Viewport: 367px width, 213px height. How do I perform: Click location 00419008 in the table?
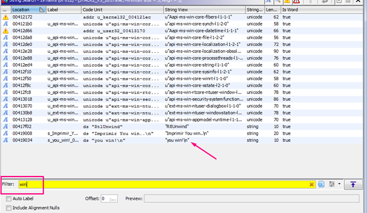[22, 133]
